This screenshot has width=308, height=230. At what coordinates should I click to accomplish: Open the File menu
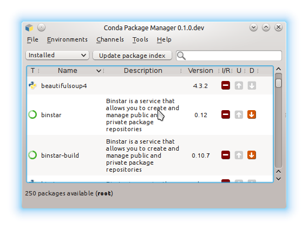[32, 39]
